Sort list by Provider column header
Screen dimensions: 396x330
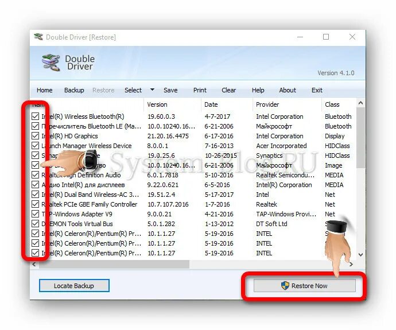pyautogui.click(x=287, y=104)
